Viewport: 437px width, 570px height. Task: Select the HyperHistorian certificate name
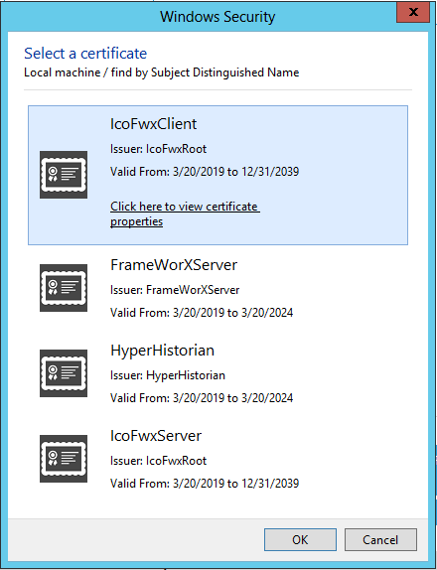(163, 351)
